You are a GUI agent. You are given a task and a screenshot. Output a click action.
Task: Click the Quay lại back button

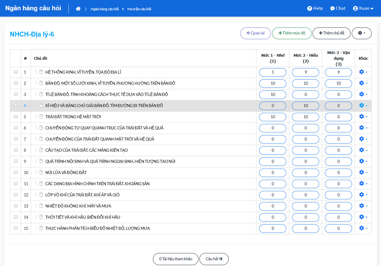(256, 33)
